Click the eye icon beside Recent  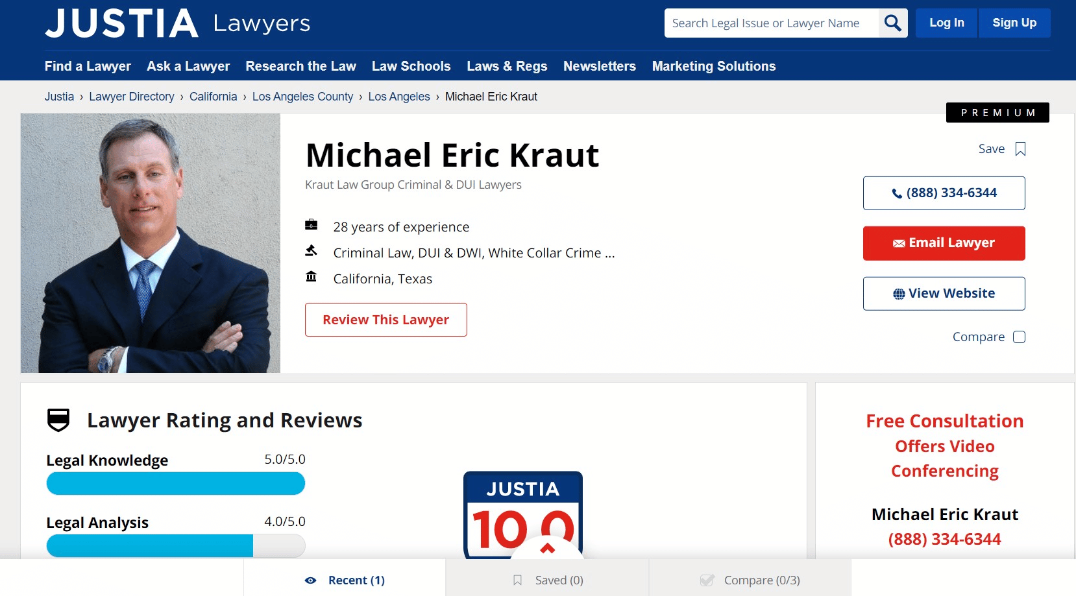tap(311, 580)
